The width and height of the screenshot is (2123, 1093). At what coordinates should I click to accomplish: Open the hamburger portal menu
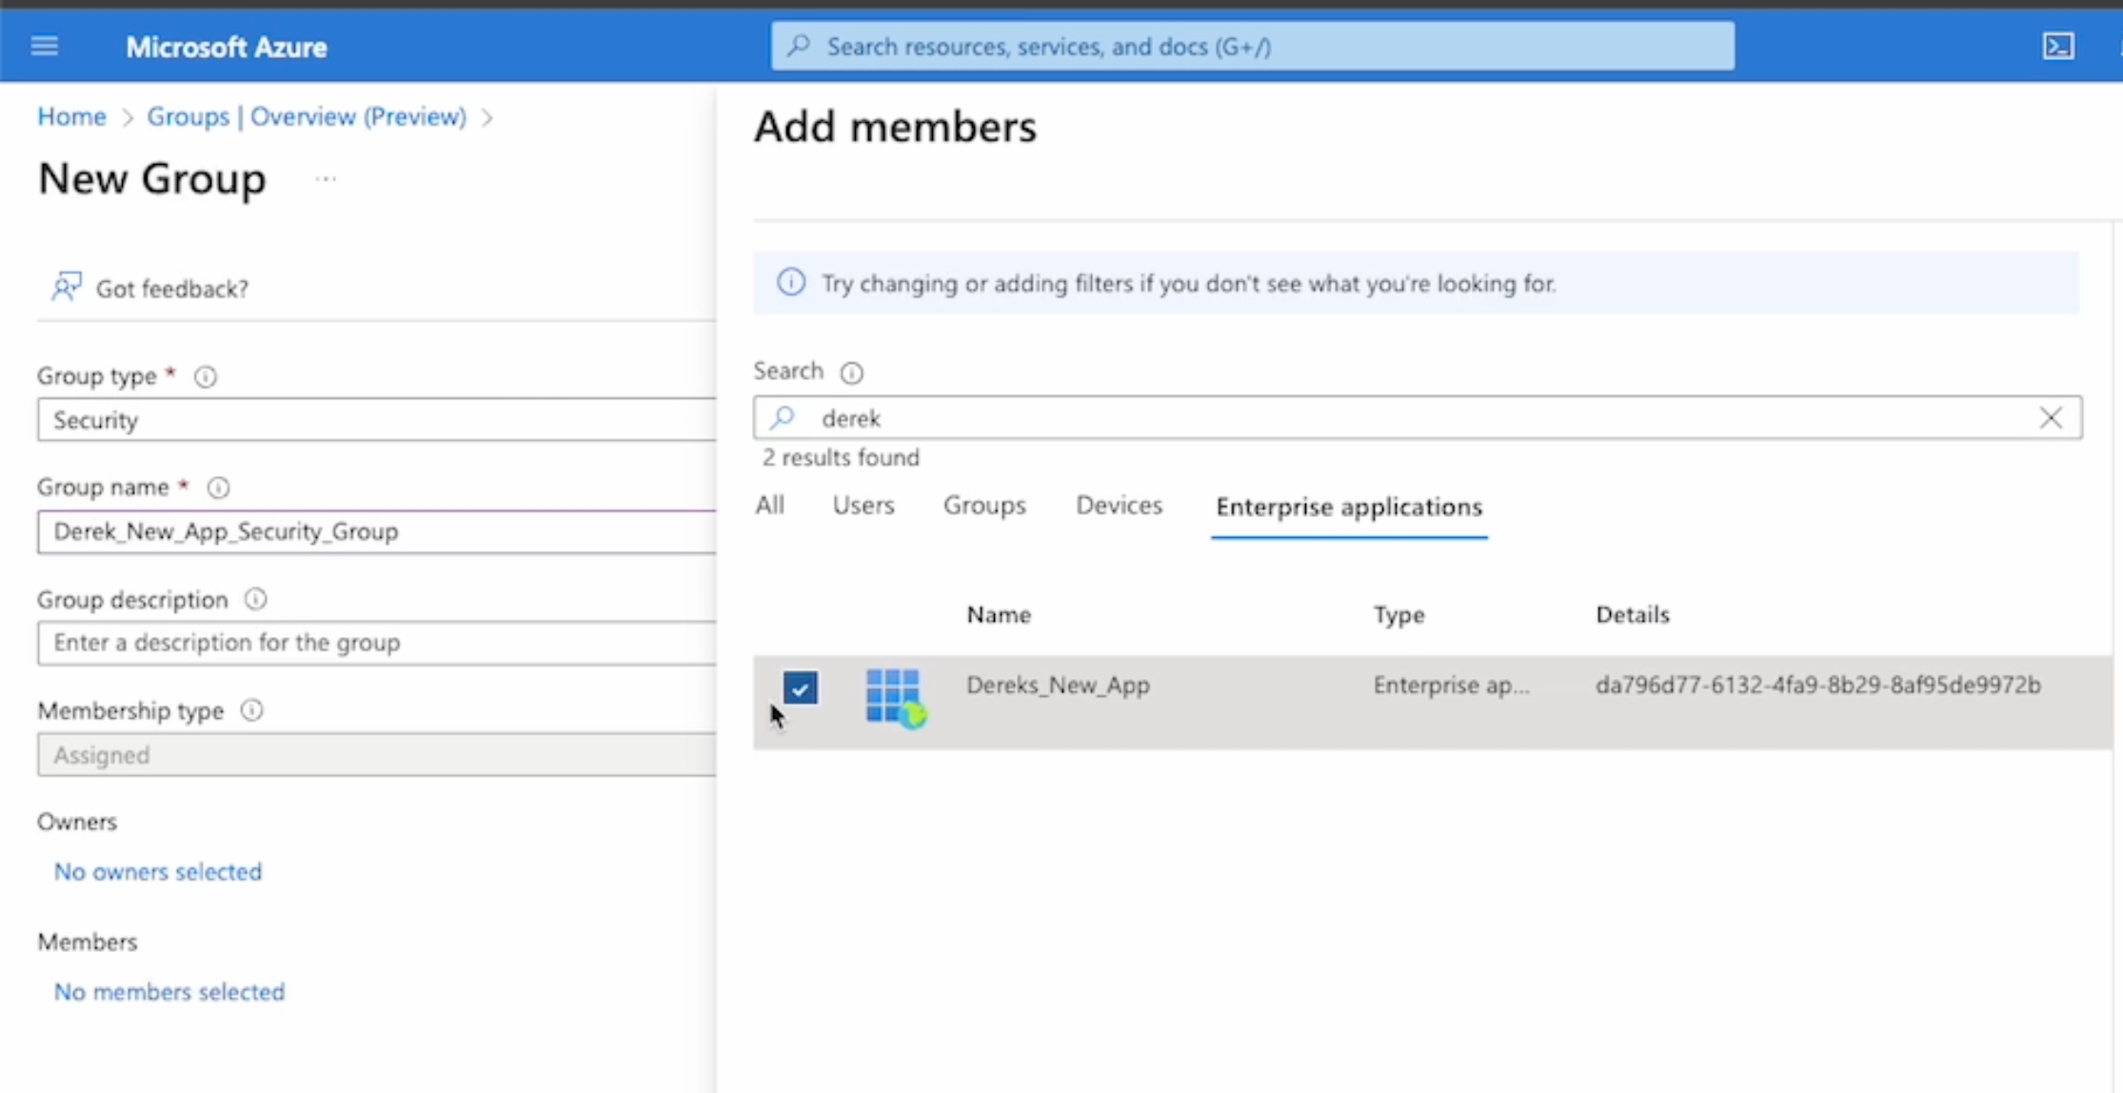coord(45,46)
